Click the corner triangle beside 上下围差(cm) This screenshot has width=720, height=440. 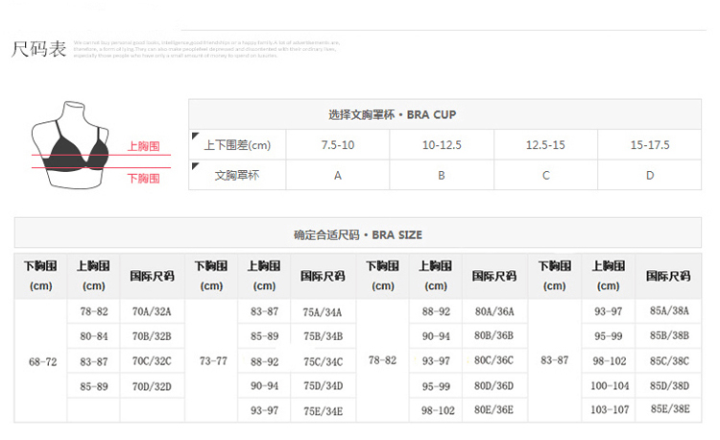tap(195, 136)
